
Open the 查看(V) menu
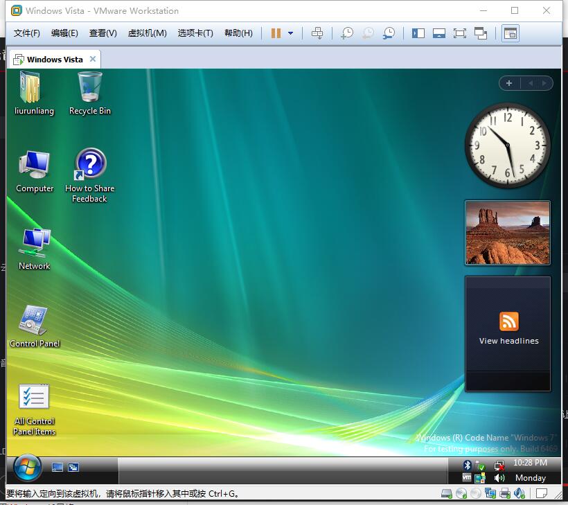tap(103, 33)
